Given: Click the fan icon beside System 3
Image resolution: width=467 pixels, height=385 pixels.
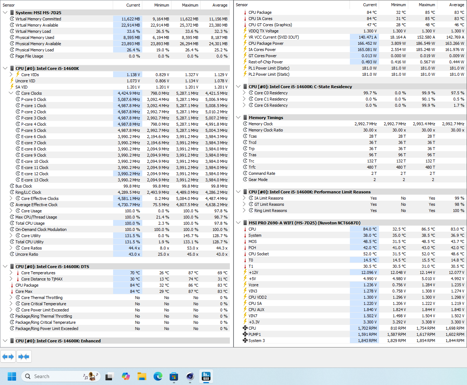Looking at the screenshot, I should click(245, 341).
